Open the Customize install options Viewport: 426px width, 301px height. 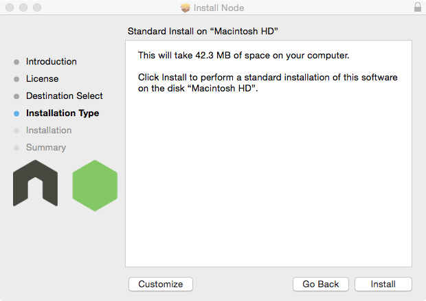click(x=161, y=285)
